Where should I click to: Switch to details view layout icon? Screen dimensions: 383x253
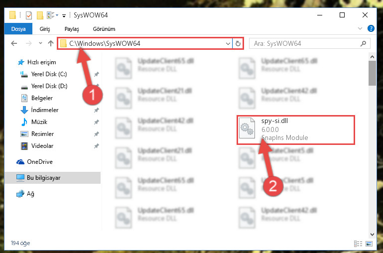pos(358,244)
